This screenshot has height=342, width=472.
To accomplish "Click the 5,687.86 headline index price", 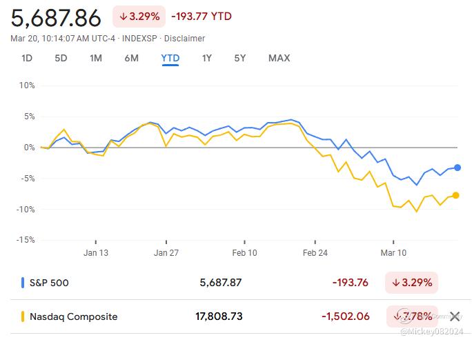I will pyautogui.click(x=56, y=17).
